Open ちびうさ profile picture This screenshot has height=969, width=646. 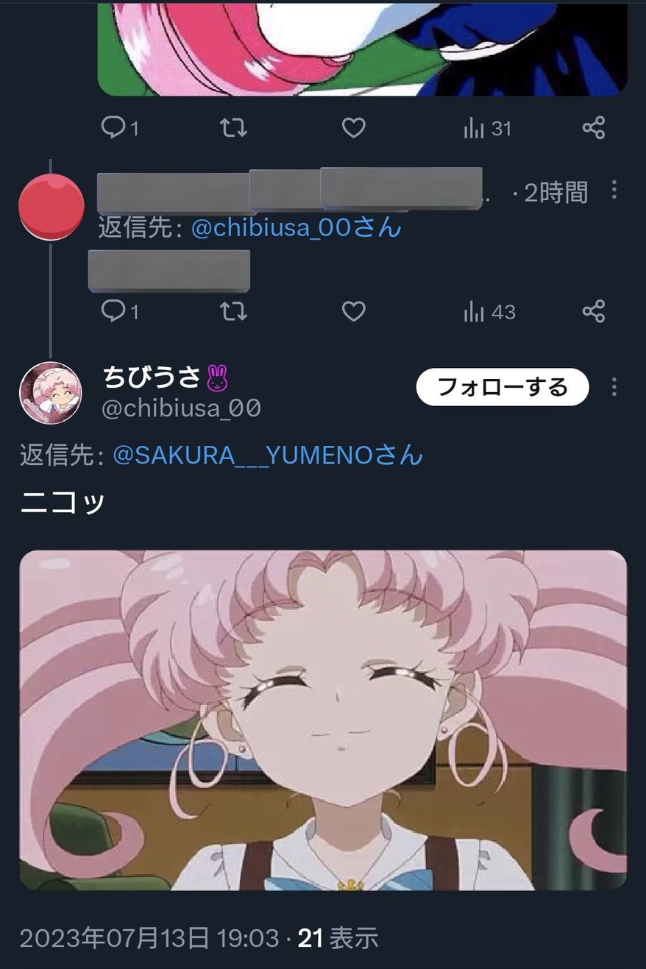pyautogui.click(x=50, y=393)
